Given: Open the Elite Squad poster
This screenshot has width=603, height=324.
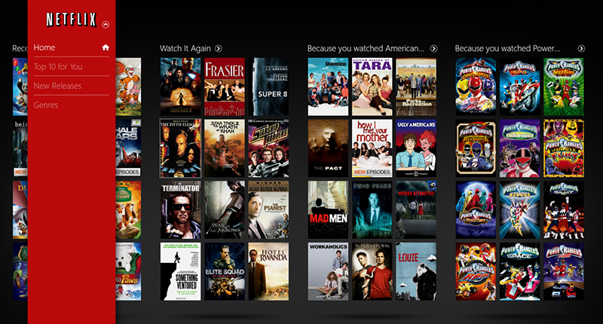Looking at the screenshot, I should (225, 271).
